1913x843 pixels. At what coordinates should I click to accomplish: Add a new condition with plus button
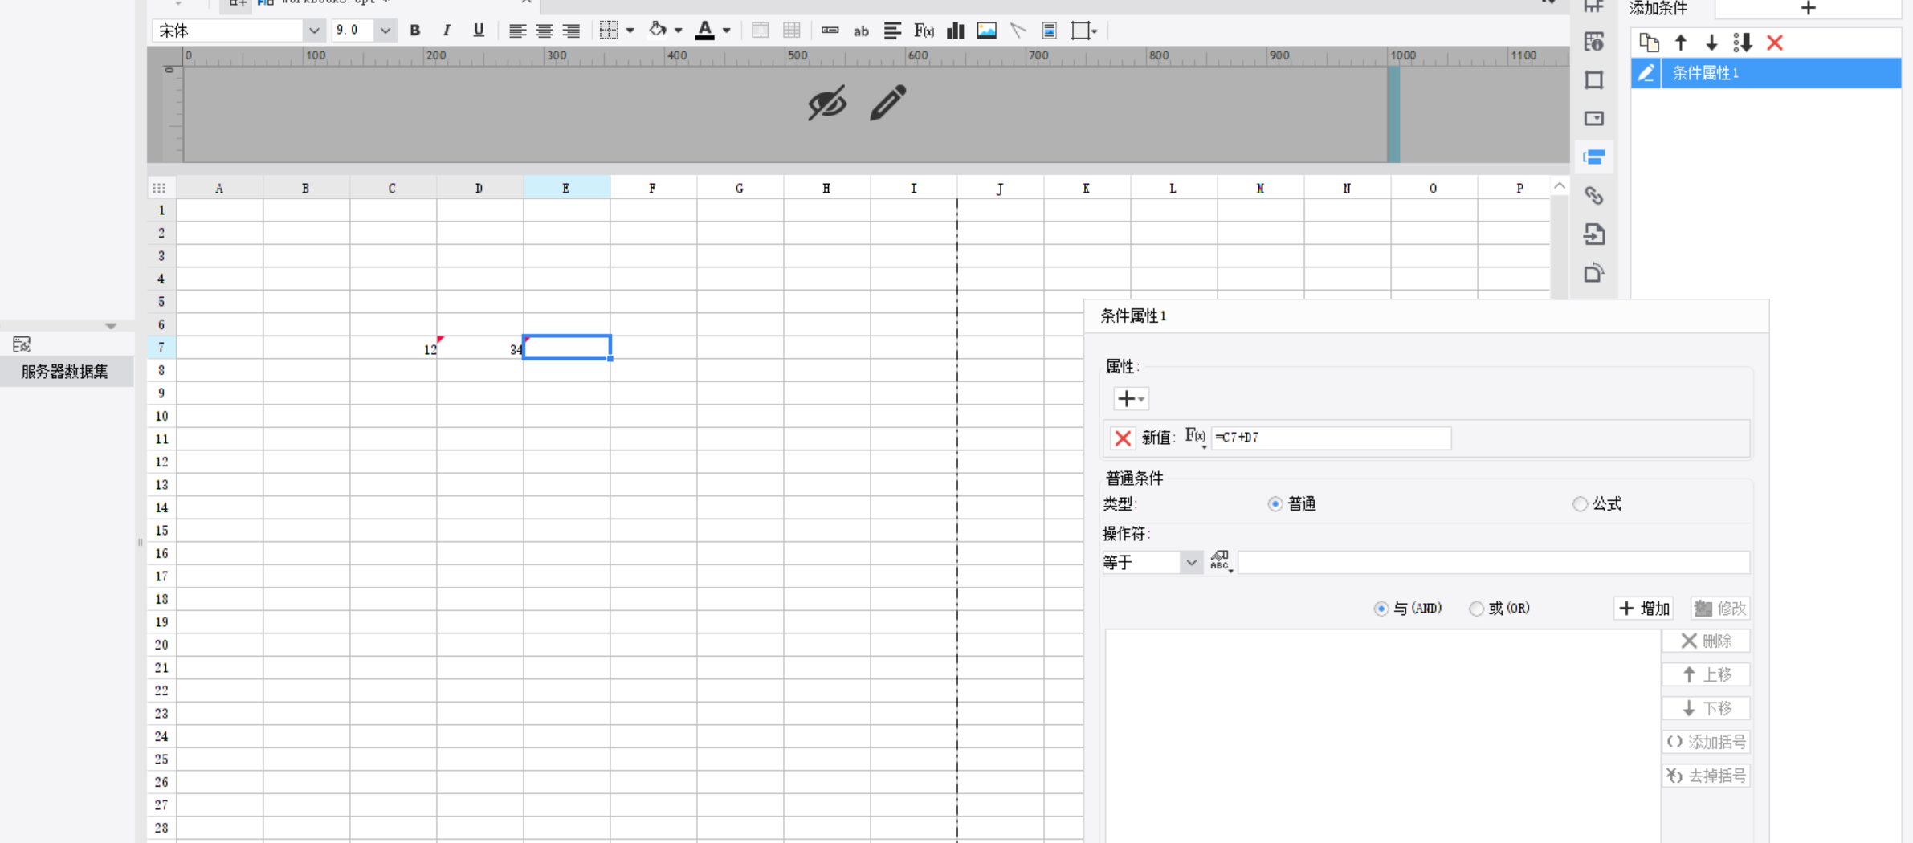point(1808,8)
